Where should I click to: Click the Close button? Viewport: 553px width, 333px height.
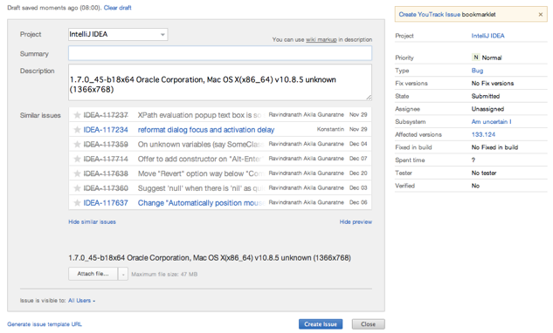[x=368, y=324]
